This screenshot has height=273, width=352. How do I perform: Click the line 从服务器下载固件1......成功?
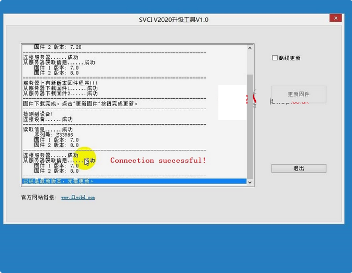60,88
